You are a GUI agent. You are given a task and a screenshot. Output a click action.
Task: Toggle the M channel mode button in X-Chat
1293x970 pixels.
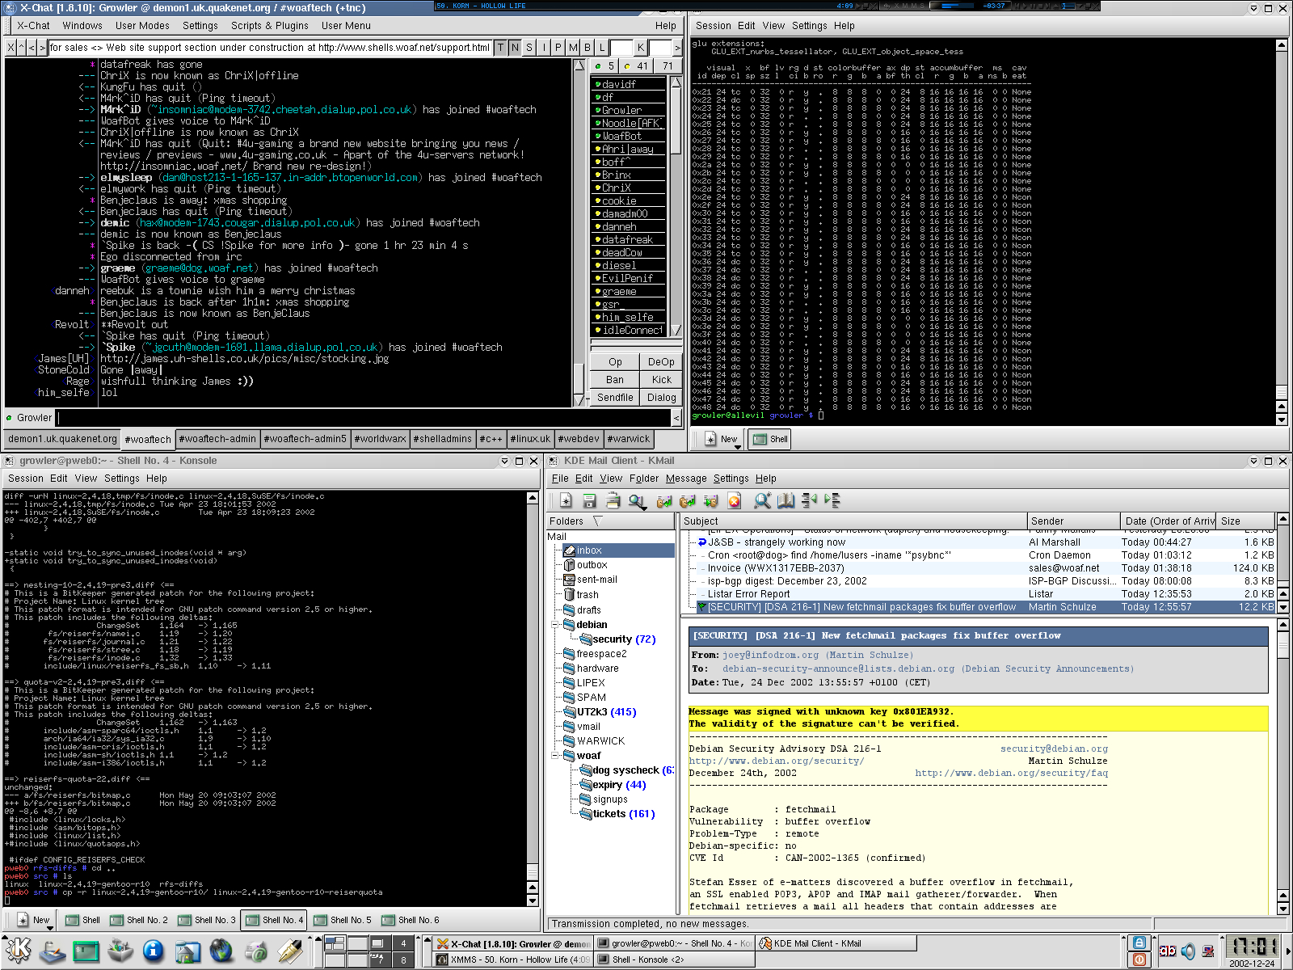[574, 48]
